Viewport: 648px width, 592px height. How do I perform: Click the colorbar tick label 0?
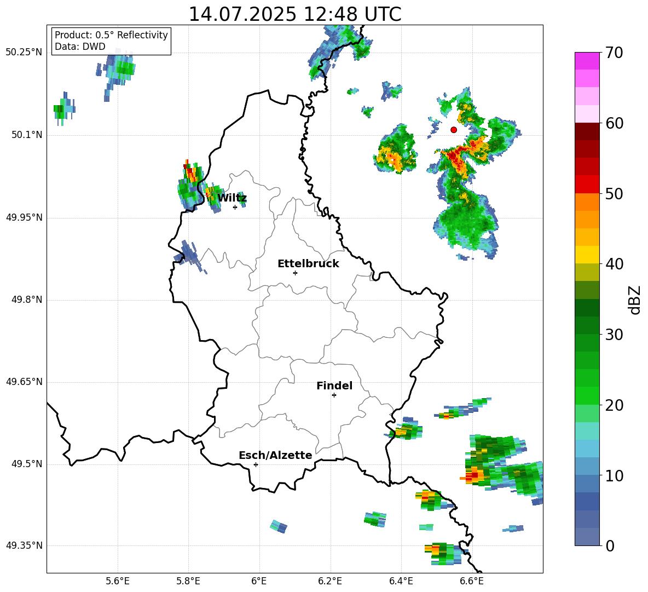(x=610, y=546)
